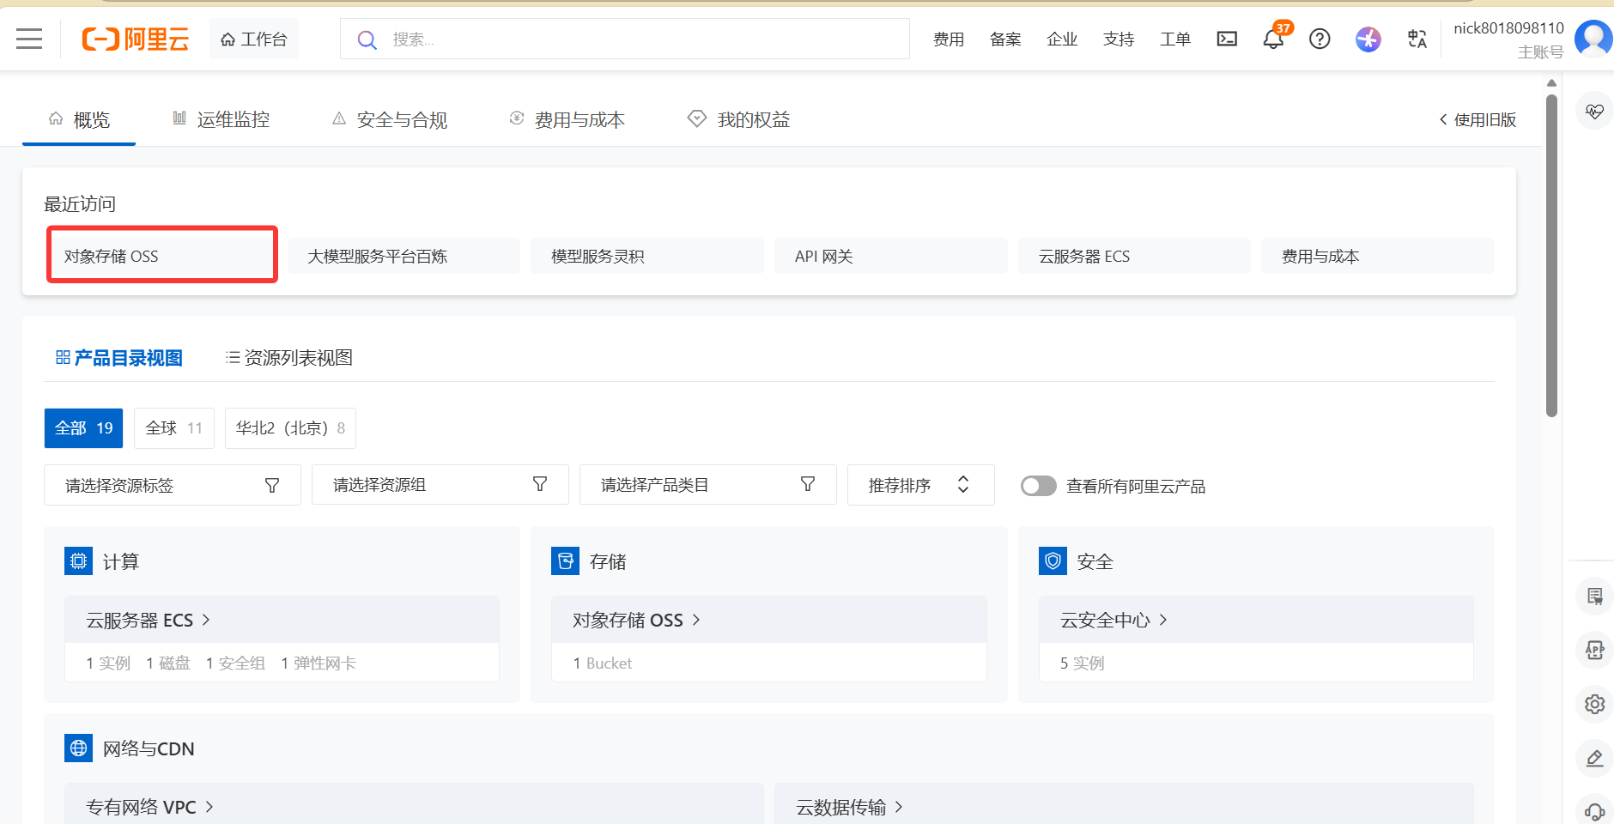
Task: Open the 请选择资源标签 filter dropdown
Action: pyautogui.click(x=172, y=485)
